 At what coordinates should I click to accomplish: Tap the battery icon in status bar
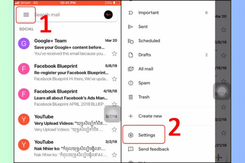click(117, 3)
